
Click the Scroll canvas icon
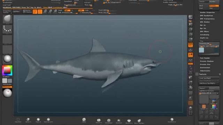point(191,24)
